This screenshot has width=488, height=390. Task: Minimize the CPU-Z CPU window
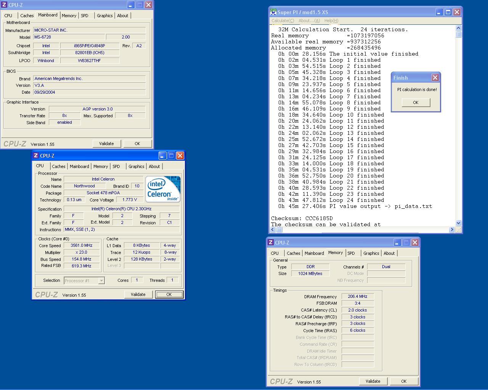coord(162,156)
